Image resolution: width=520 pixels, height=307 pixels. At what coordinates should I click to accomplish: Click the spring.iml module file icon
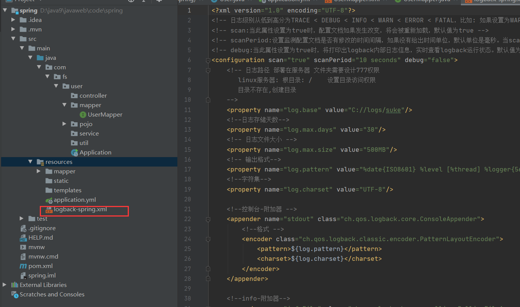pyautogui.click(x=23, y=276)
